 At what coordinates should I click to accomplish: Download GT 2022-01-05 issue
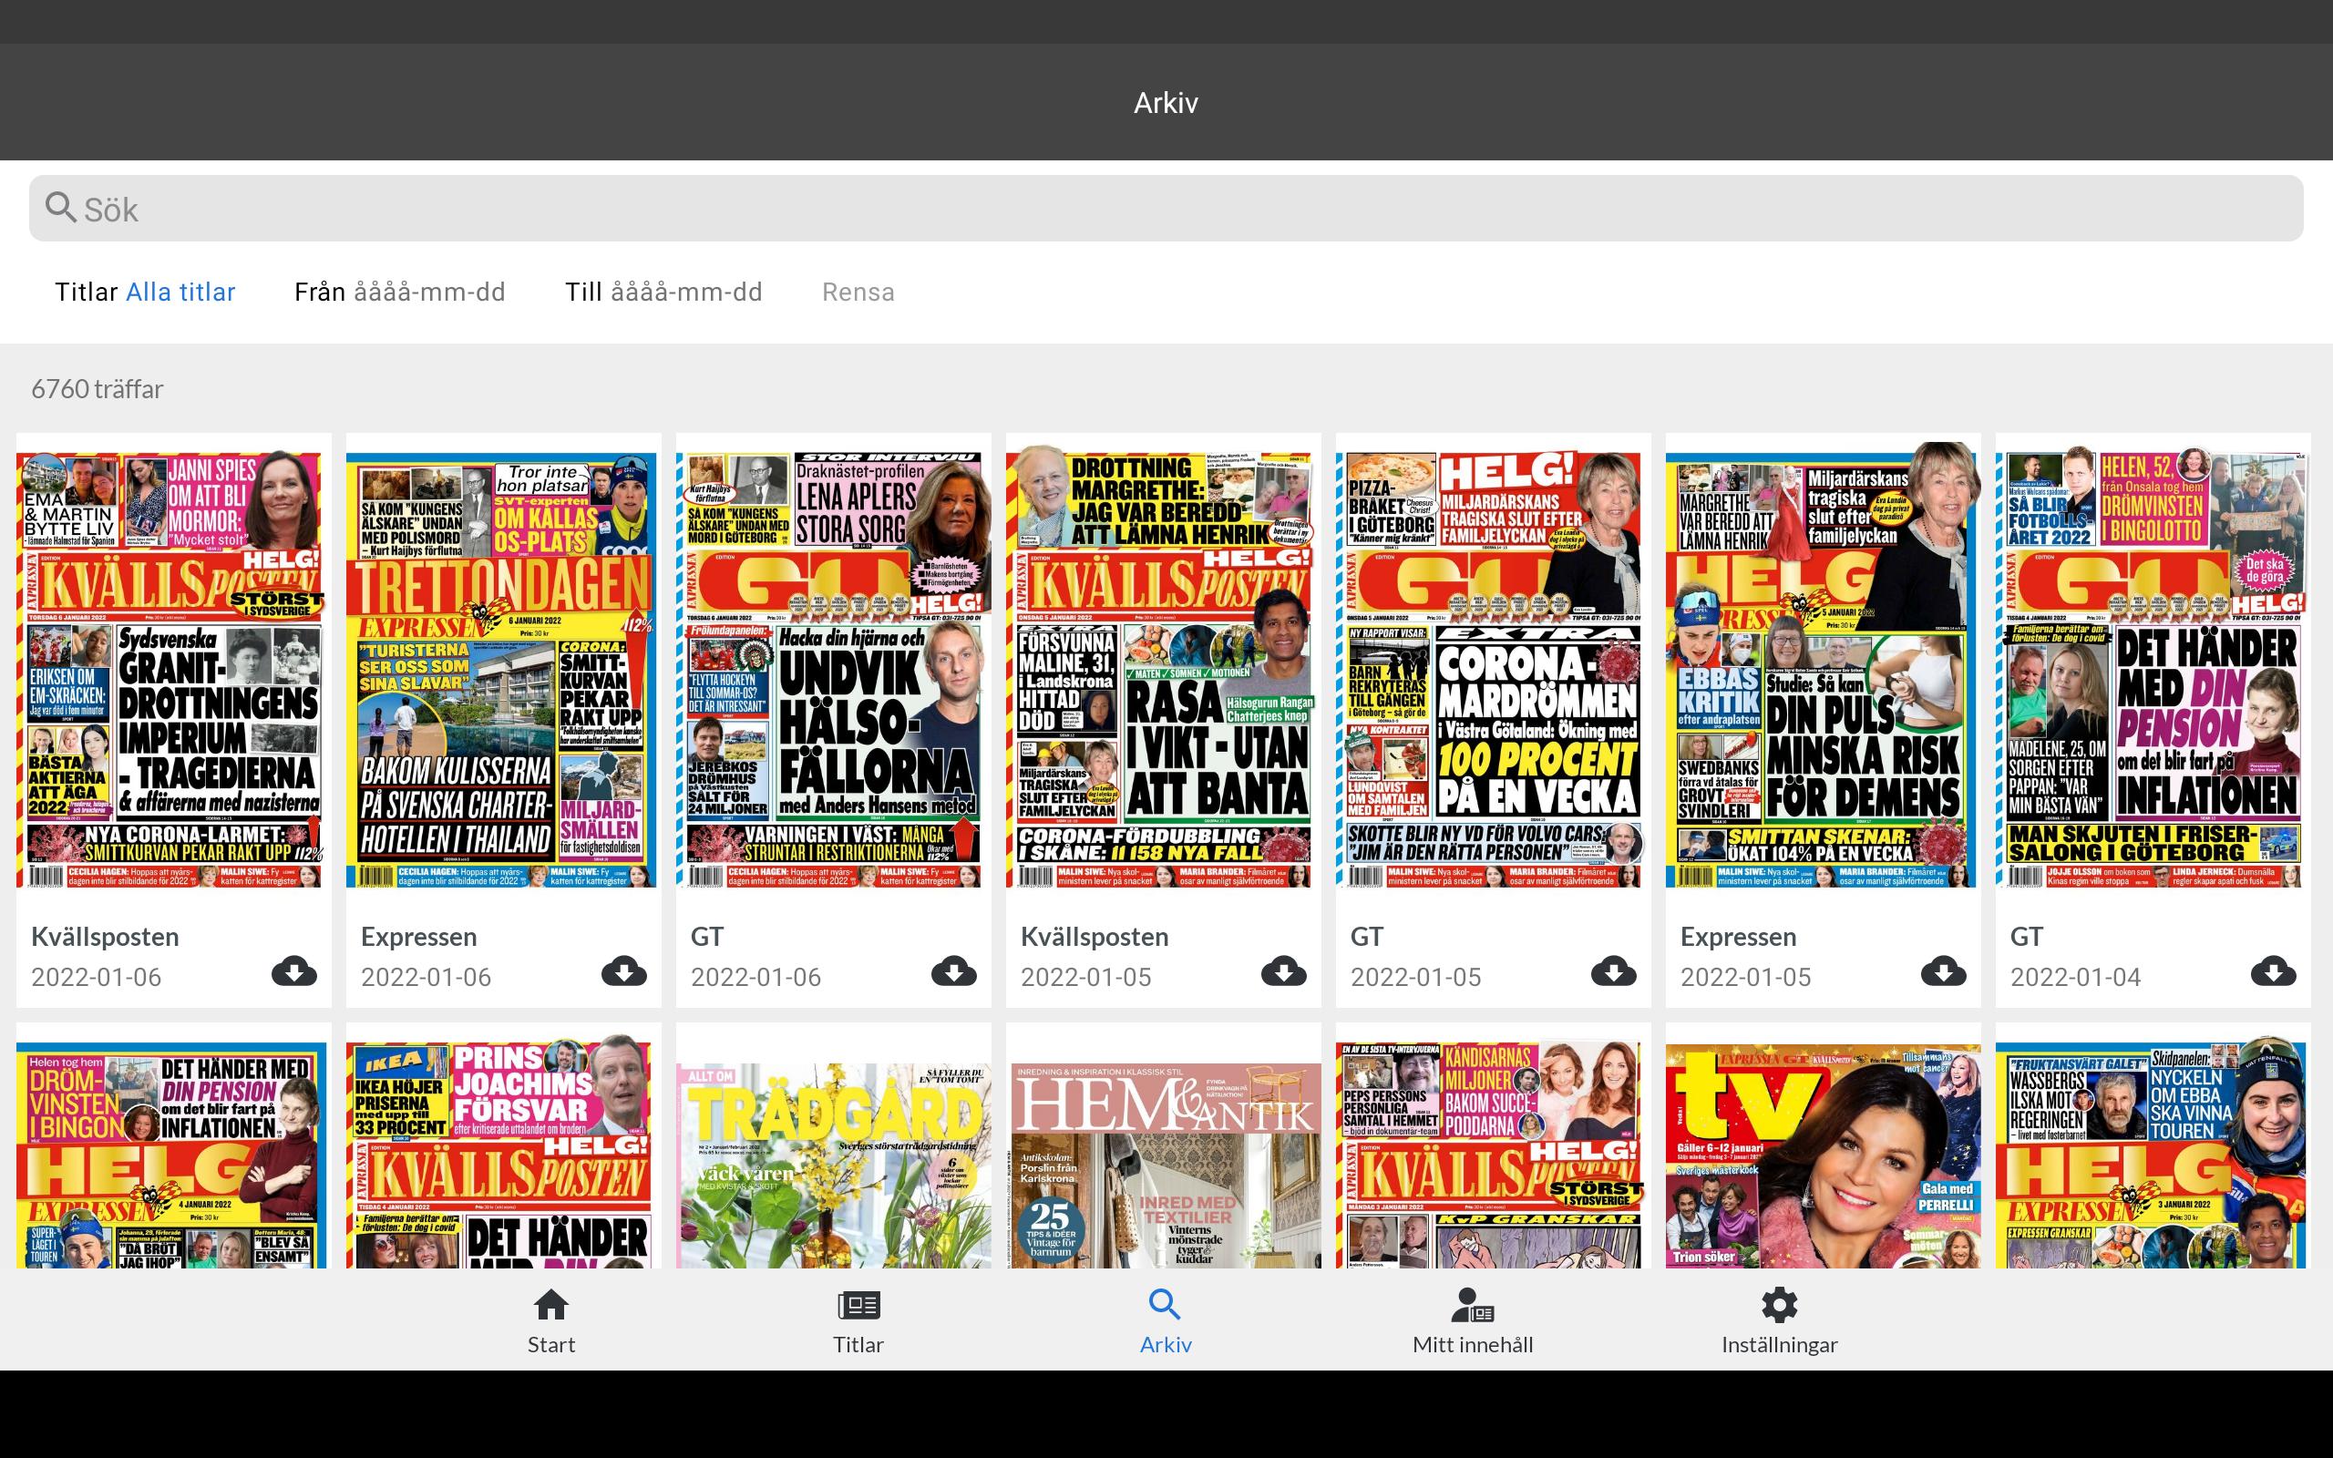pyautogui.click(x=1613, y=971)
